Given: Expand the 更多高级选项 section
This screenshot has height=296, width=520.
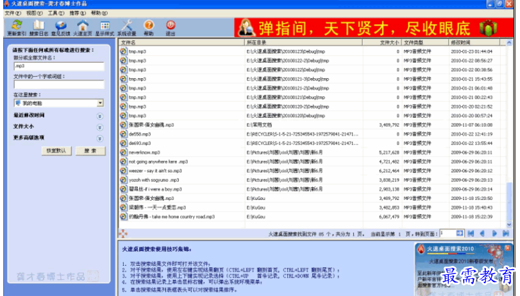Looking at the screenshot, I should coord(100,138).
